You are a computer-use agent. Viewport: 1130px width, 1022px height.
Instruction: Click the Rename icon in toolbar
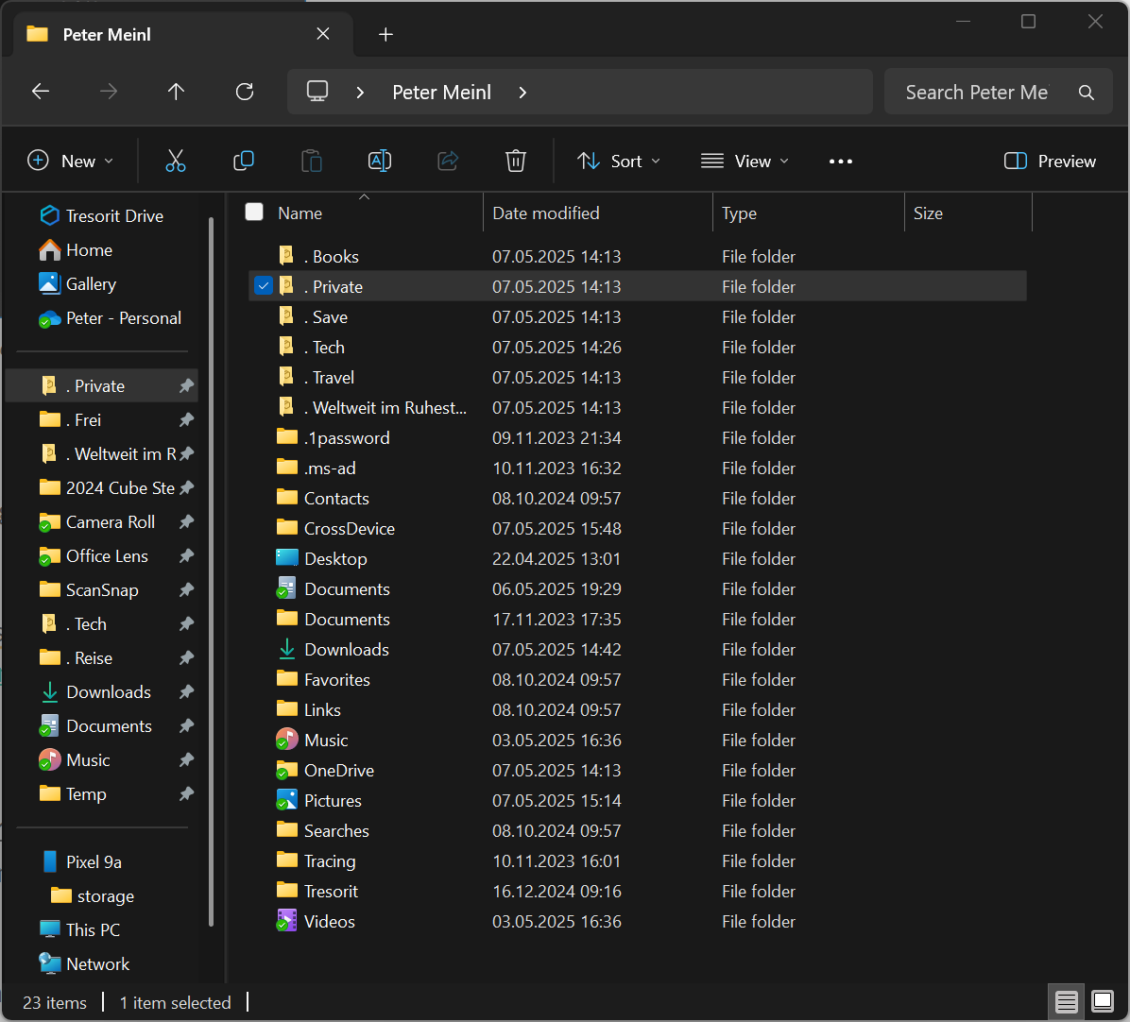pyautogui.click(x=380, y=162)
